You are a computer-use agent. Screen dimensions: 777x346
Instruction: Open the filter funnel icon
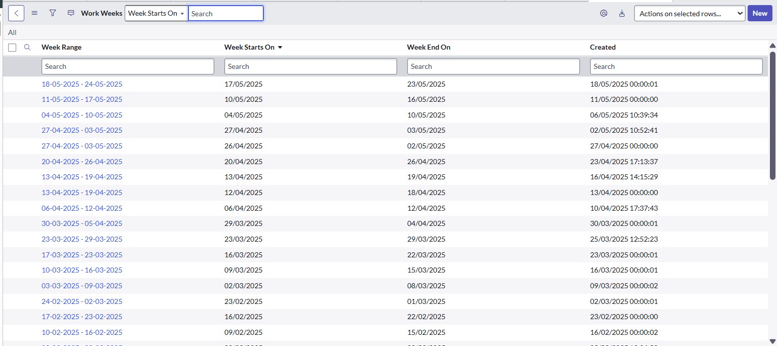pyautogui.click(x=53, y=13)
